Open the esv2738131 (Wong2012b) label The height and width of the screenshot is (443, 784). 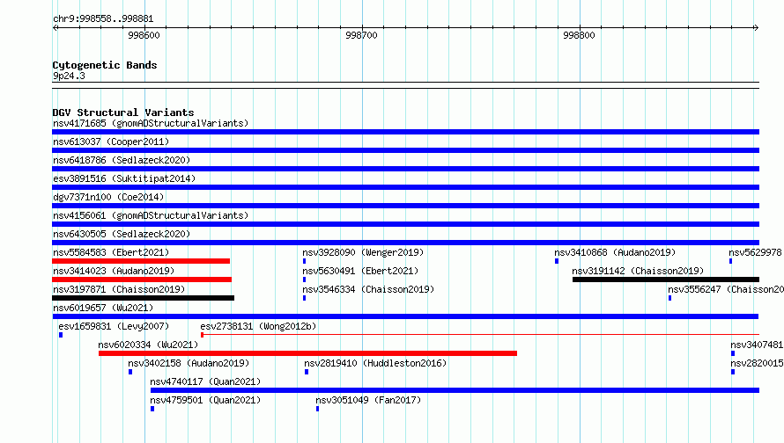click(258, 326)
